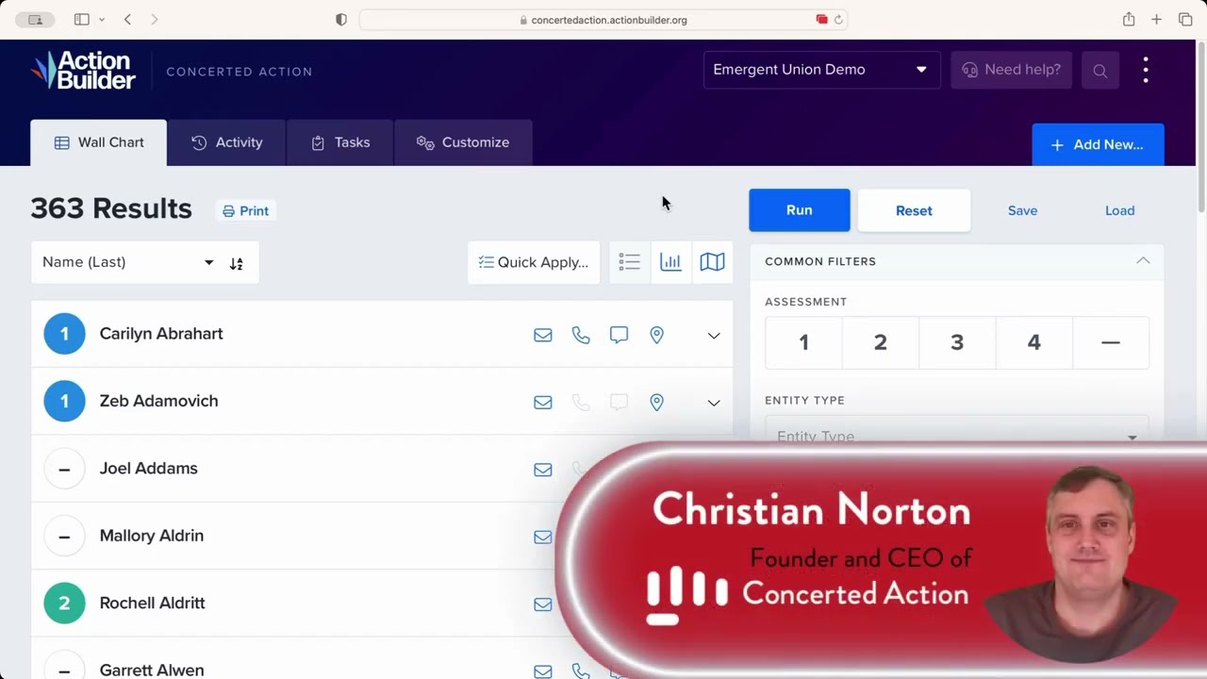Switch to the list view
Image resolution: width=1207 pixels, height=679 pixels.
(629, 262)
